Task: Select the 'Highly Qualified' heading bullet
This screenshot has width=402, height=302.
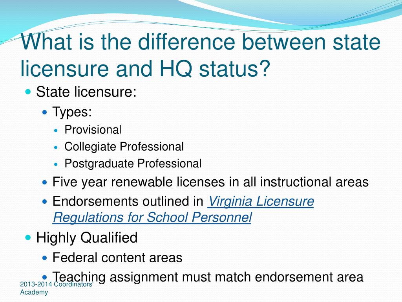Action: (x=87, y=237)
